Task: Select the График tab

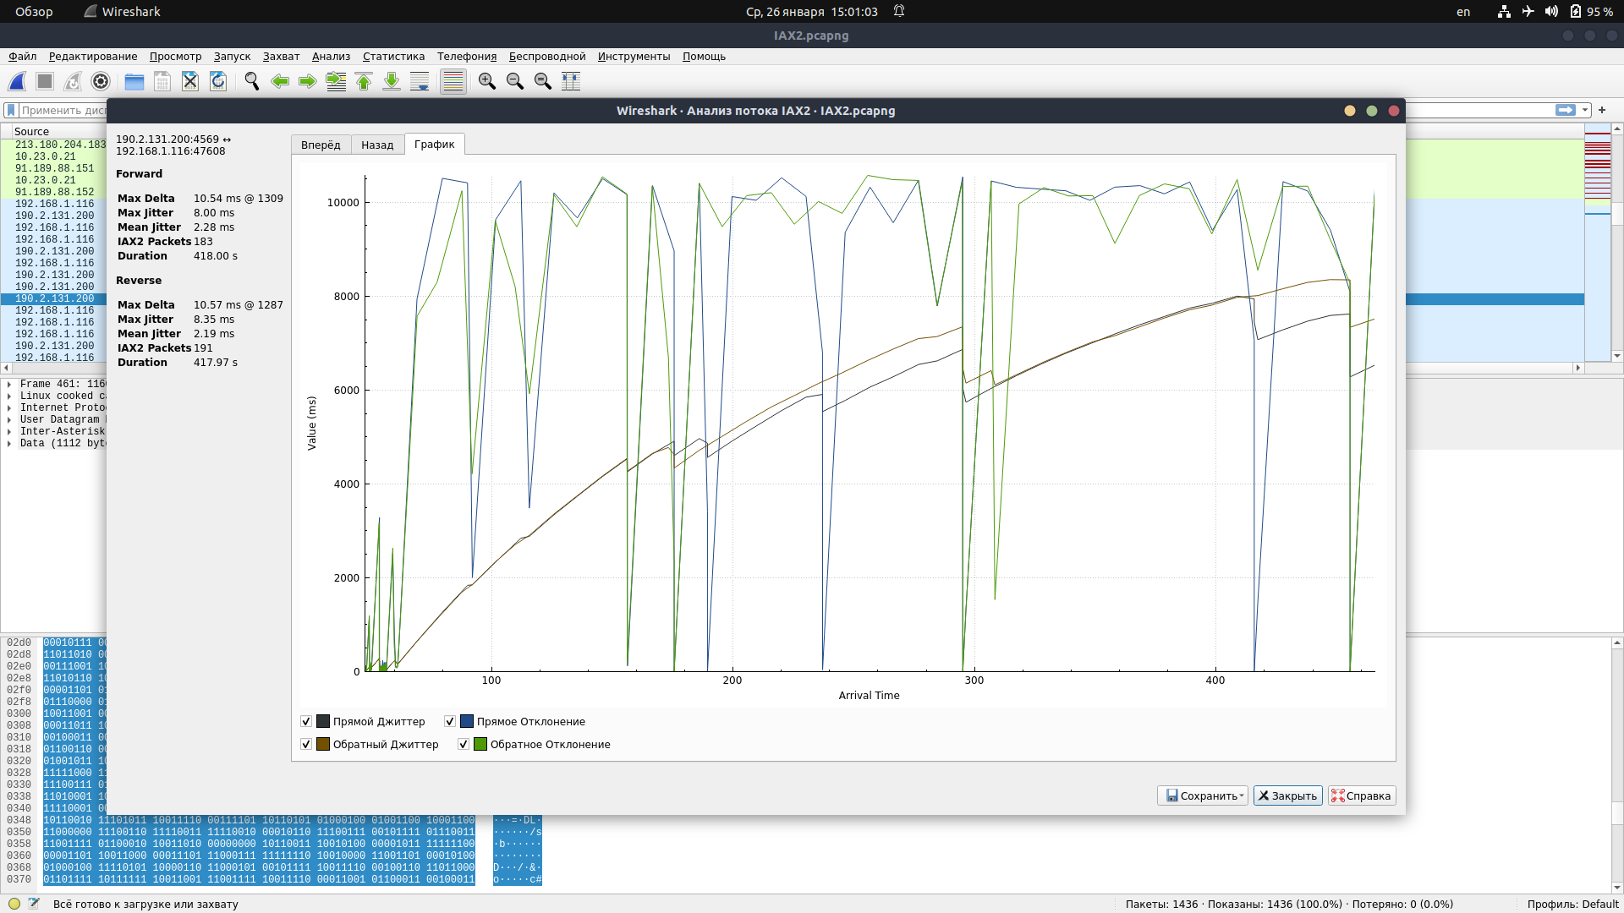Action: coord(434,144)
